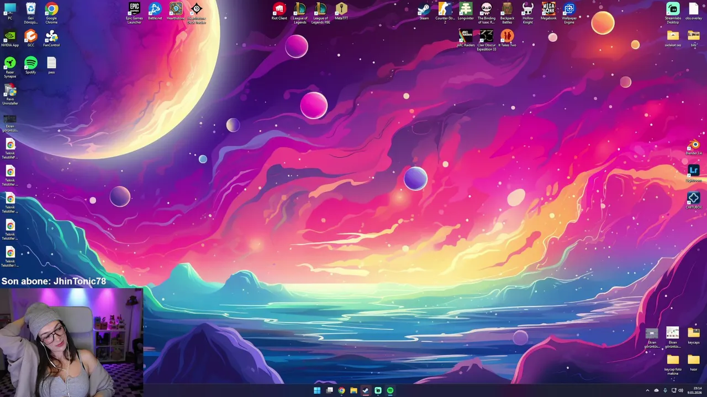Screen dimensions: 707x397
Task: Launch Clair Obscur Expedition 33
Action: click(487, 40)
